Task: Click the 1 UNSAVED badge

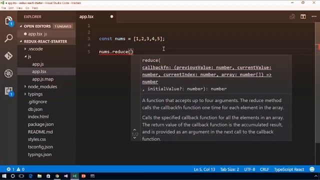Action: click(x=62, y=26)
